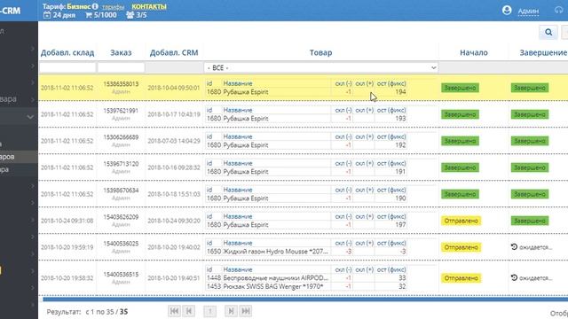Click the headset support icon
568x319 pixels.
pyautogui.click(x=558, y=10)
